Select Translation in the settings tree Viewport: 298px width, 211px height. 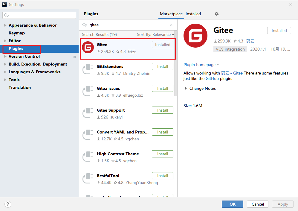click(x=20, y=87)
